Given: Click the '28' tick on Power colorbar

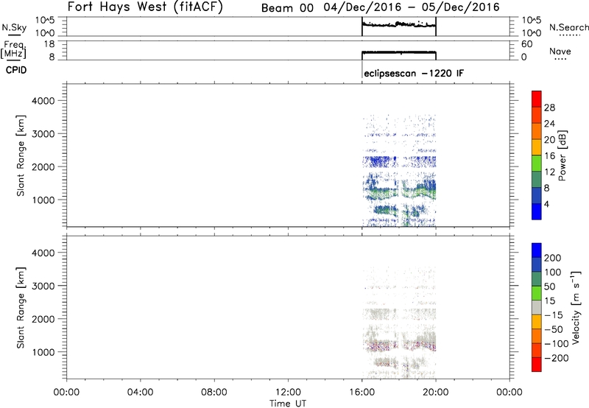Looking at the screenshot, I should click(x=549, y=108).
